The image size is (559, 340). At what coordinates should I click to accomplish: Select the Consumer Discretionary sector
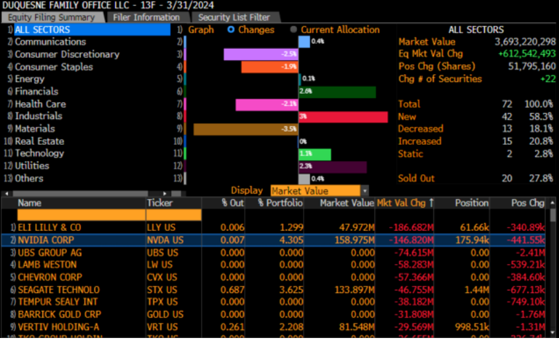tap(67, 54)
